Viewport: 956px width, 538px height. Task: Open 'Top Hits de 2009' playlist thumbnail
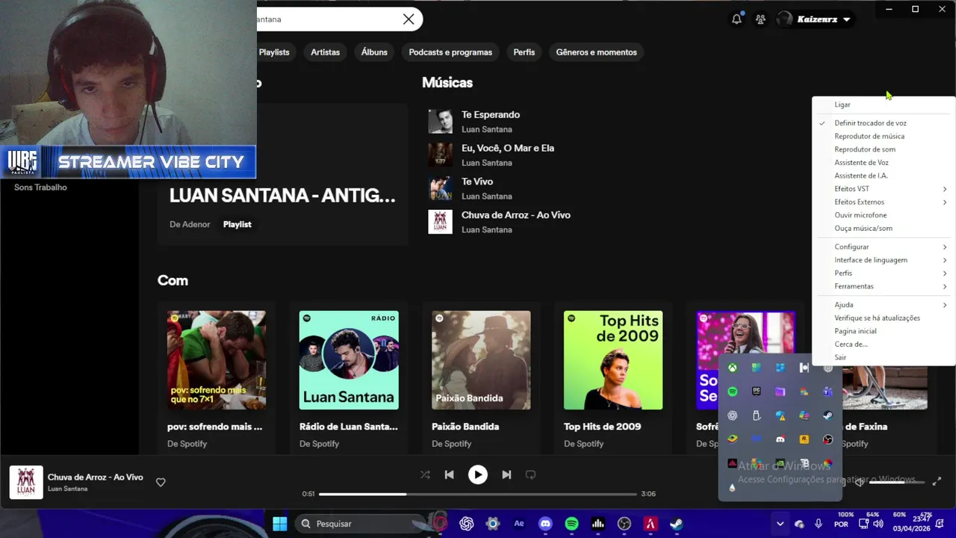(x=613, y=360)
